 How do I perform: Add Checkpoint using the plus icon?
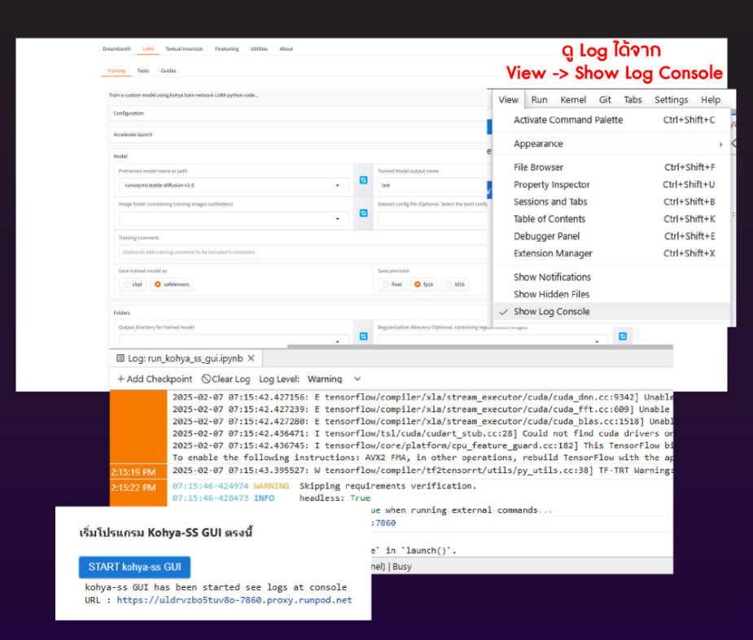(x=121, y=379)
